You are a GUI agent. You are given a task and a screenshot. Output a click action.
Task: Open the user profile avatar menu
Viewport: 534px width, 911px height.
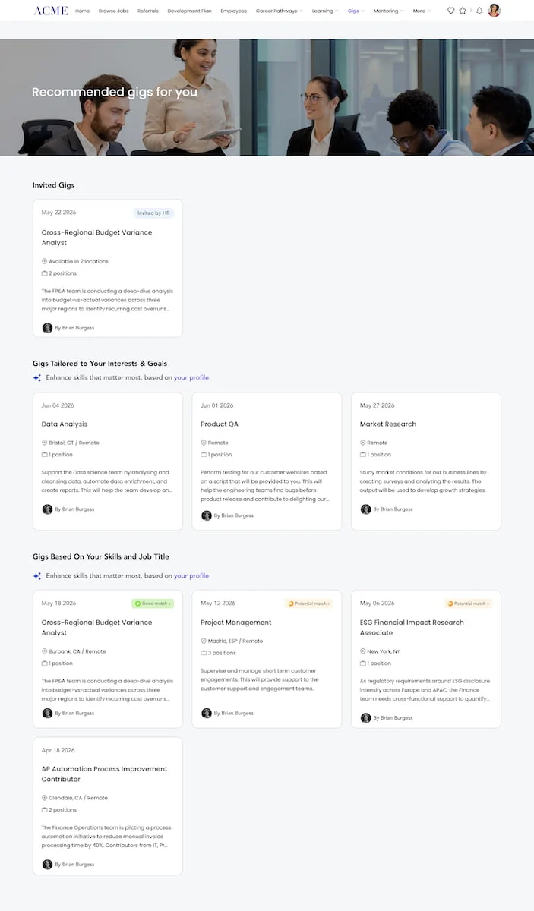(x=494, y=11)
